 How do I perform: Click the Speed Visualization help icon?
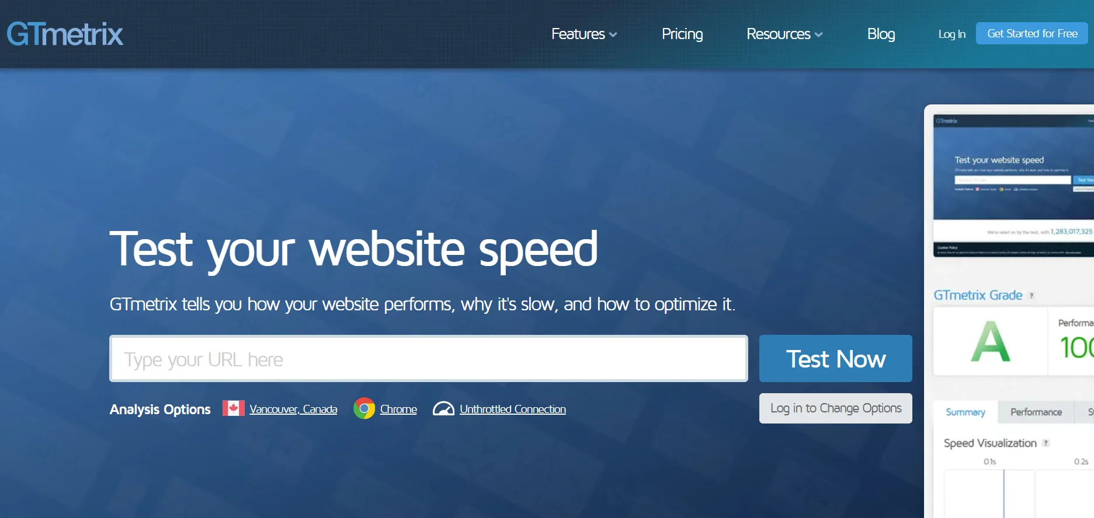pos(1046,443)
